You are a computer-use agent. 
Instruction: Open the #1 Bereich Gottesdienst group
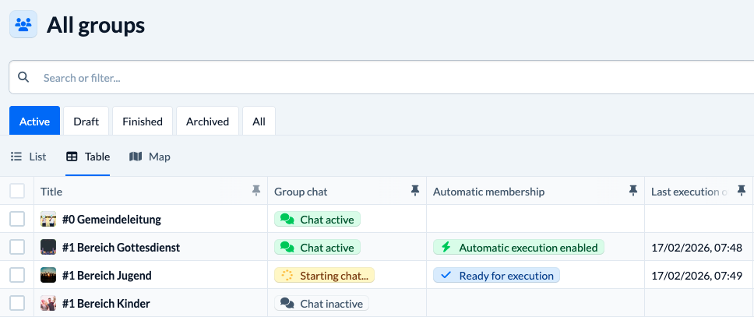pyautogui.click(x=121, y=248)
